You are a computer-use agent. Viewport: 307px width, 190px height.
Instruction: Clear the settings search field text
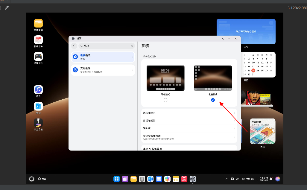(x=132, y=46)
